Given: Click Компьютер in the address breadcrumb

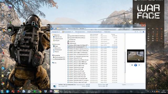Looking at the screenshot, I should coord(63,28).
